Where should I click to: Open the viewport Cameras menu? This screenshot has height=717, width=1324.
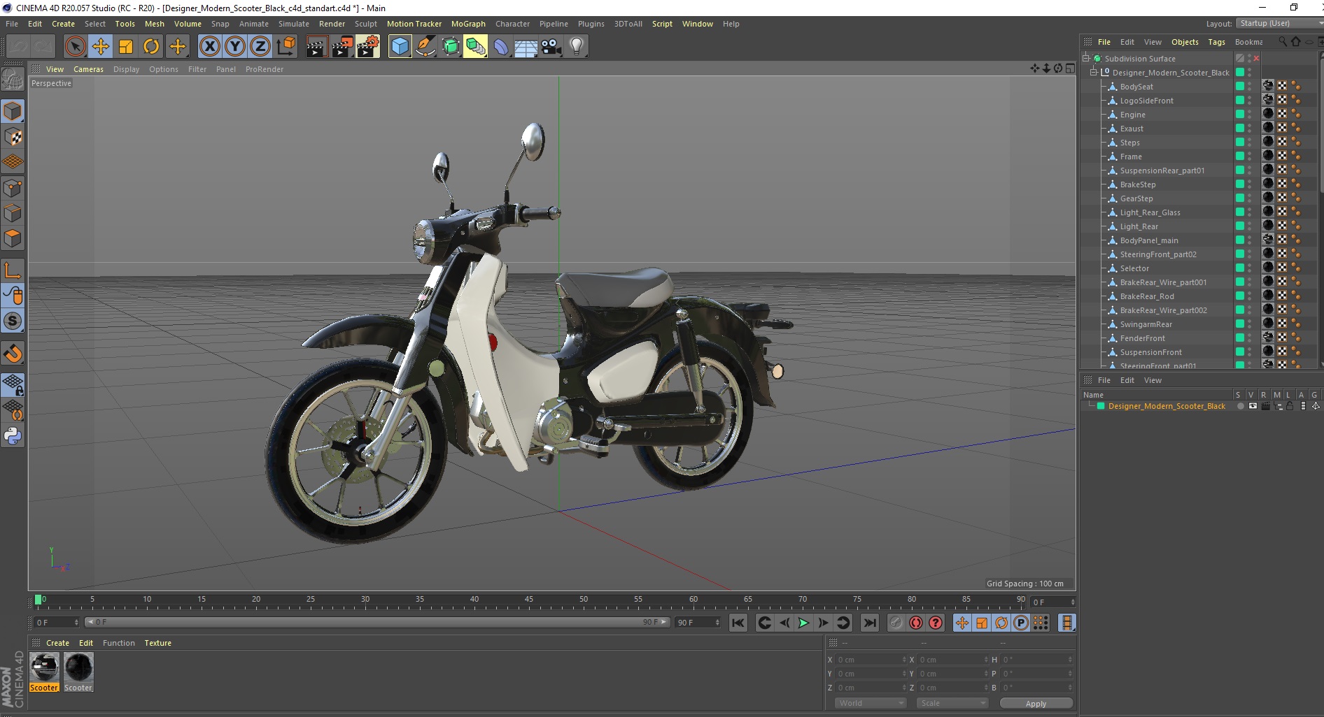[x=88, y=69]
